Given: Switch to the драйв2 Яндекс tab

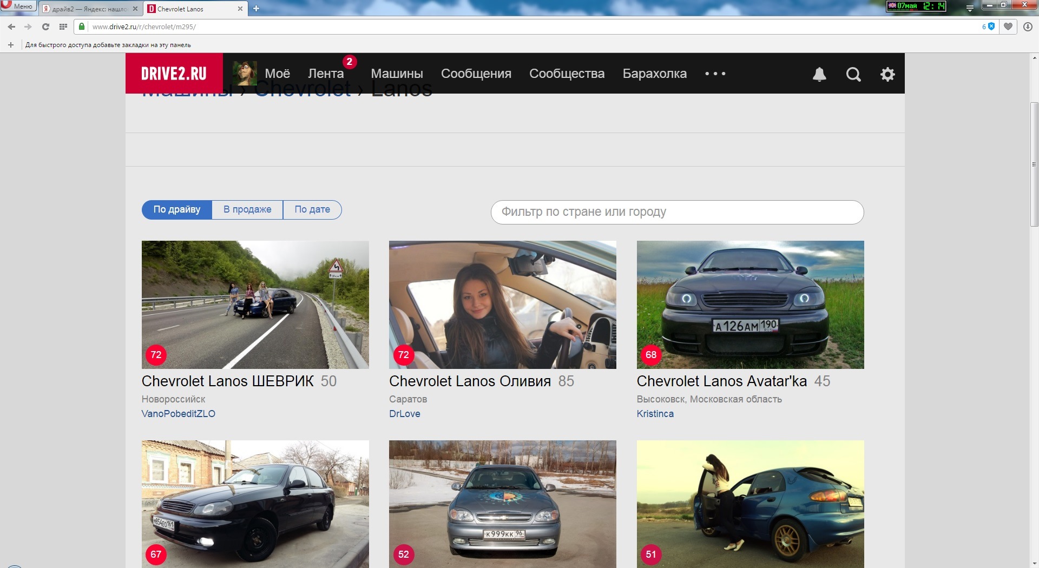Looking at the screenshot, I should pyautogui.click(x=89, y=9).
